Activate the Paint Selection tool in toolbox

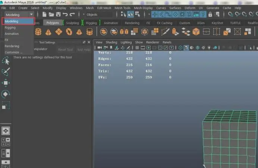coord(6,72)
